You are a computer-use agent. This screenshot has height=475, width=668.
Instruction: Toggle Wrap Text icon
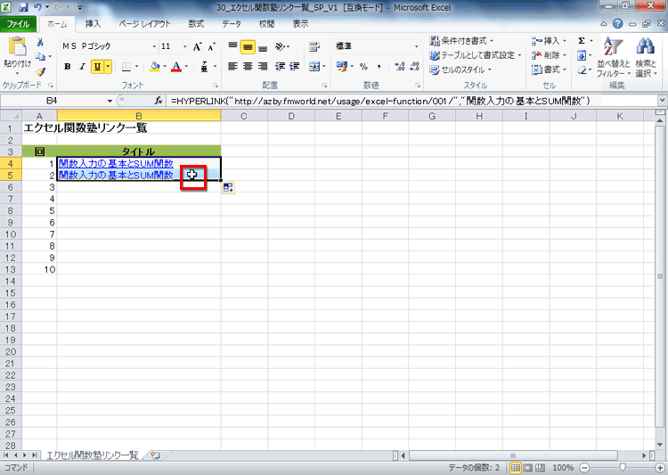(314, 46)
